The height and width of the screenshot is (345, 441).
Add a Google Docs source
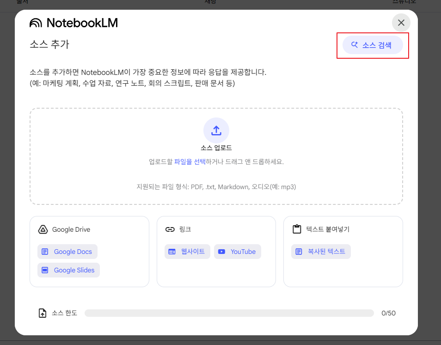[x=67, y=252]
